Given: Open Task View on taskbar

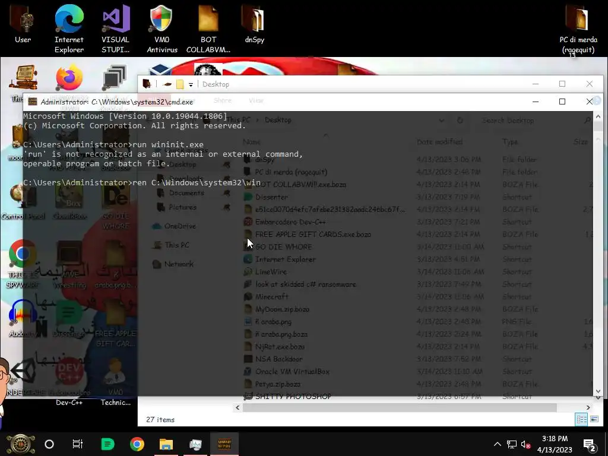Looking at the screenshot, I should (78, 444).
